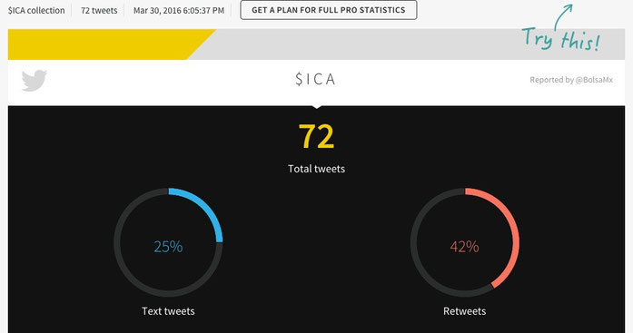Image resolution: width=633 pixels, height=333 pixels.
Task: Select the Total tweets label
Action: coord(316,169)
